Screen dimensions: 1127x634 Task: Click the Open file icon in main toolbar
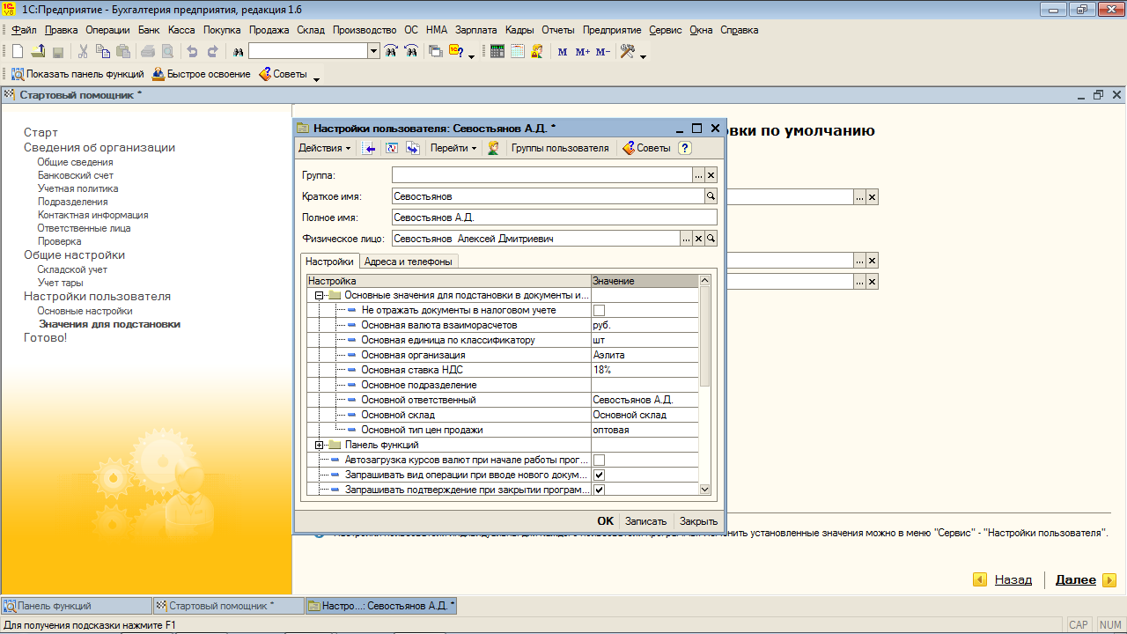[x=38, y=52]
